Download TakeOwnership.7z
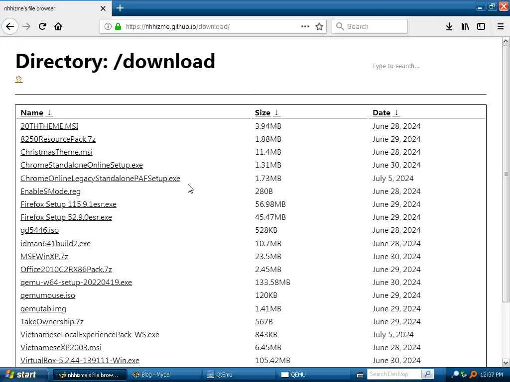 [x=52, y=322]
